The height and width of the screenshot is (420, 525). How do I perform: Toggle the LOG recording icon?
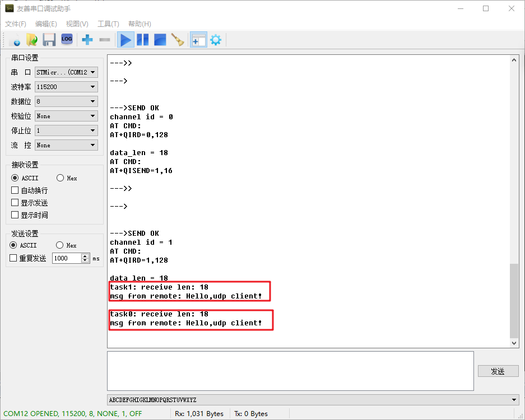(x=67, y=40)
